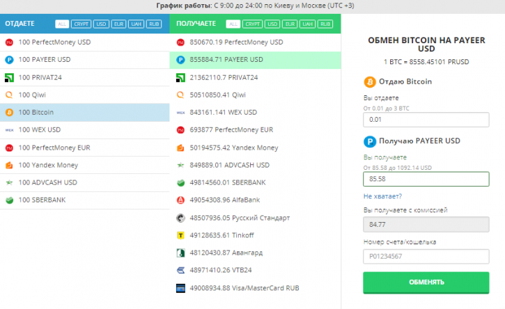
Task: Focus the Вы получаете amount field
Action: click(x=426, y=179)
